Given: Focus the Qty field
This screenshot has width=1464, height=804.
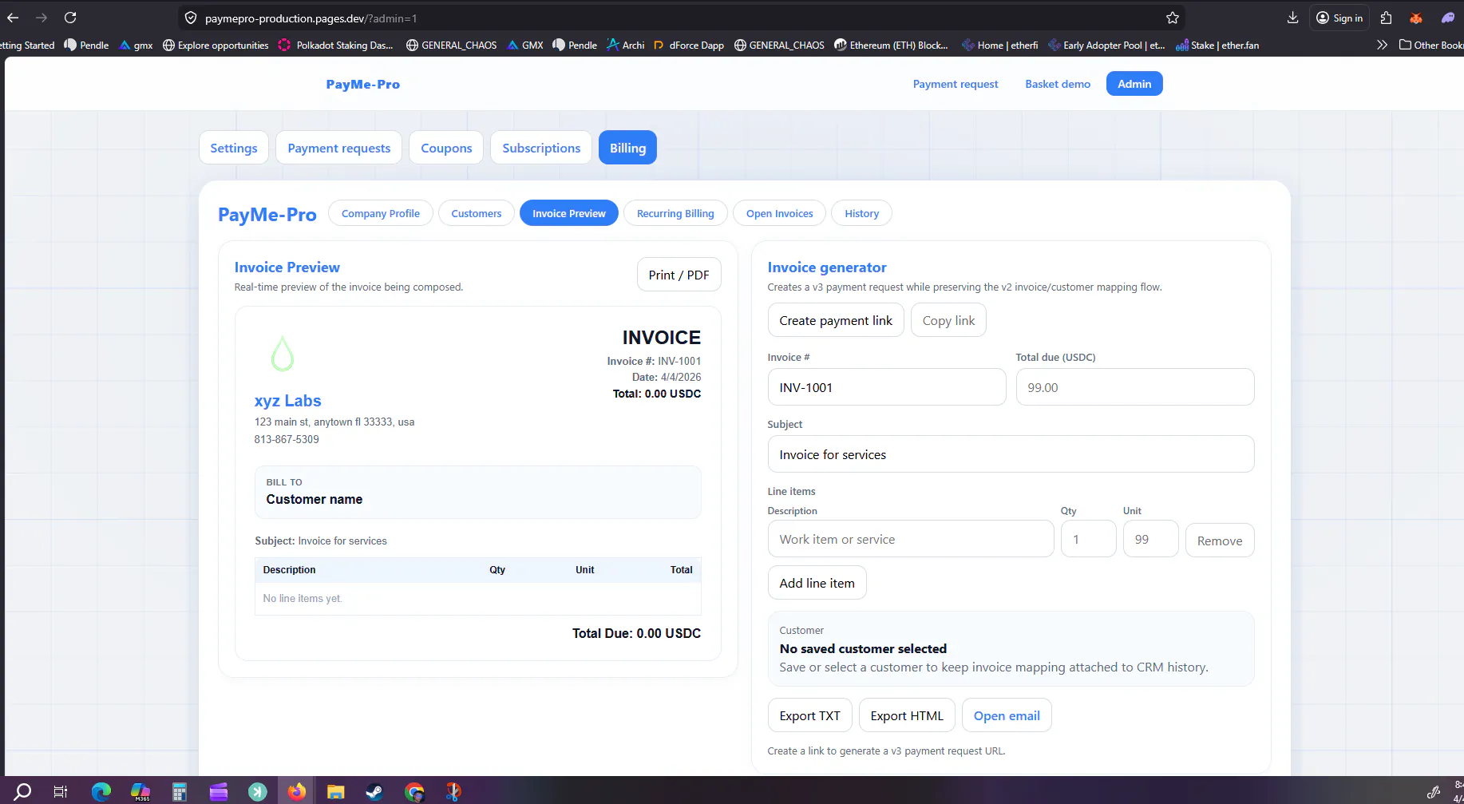Looking at the screenshot, I should click(x=1089, y=539).
